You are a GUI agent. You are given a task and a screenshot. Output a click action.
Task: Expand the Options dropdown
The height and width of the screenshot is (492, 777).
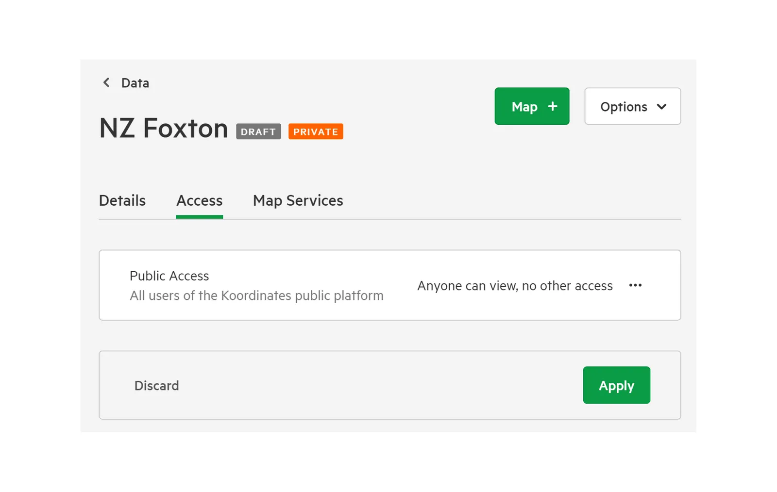[x=632, y=106]
